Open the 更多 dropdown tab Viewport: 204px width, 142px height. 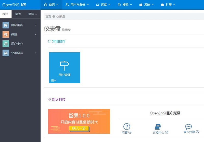tap(32, 14)
